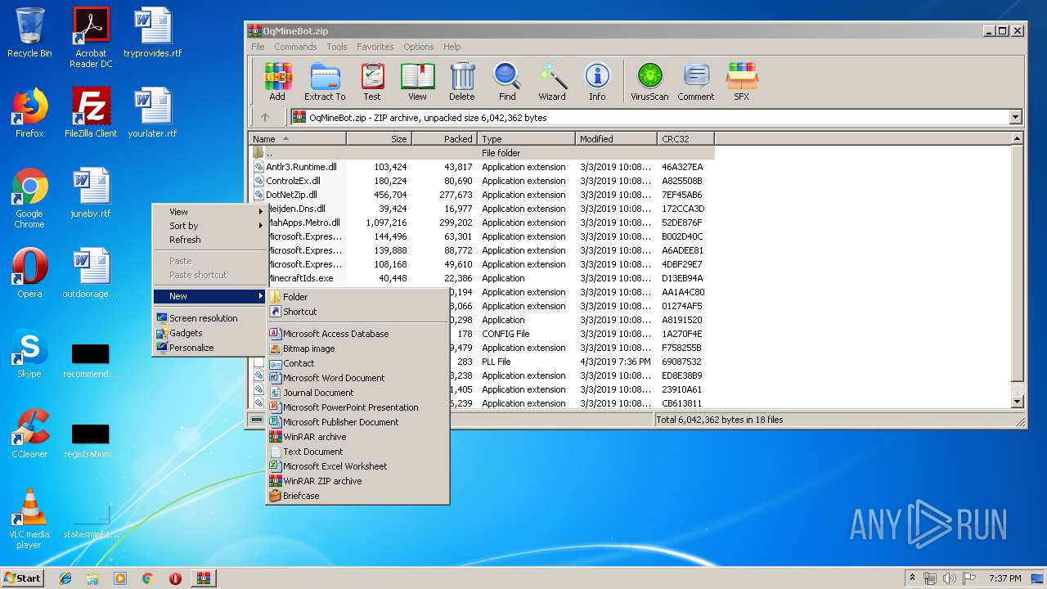Open the File menu in WinRAR
The width and height of the screenshot is (1047, 589).
[x=258, y=47]
